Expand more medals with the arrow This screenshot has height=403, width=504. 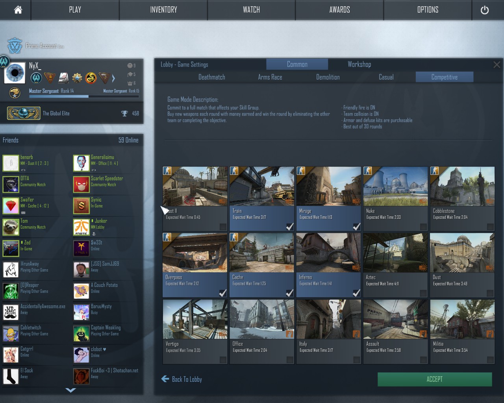pos(113,78)
